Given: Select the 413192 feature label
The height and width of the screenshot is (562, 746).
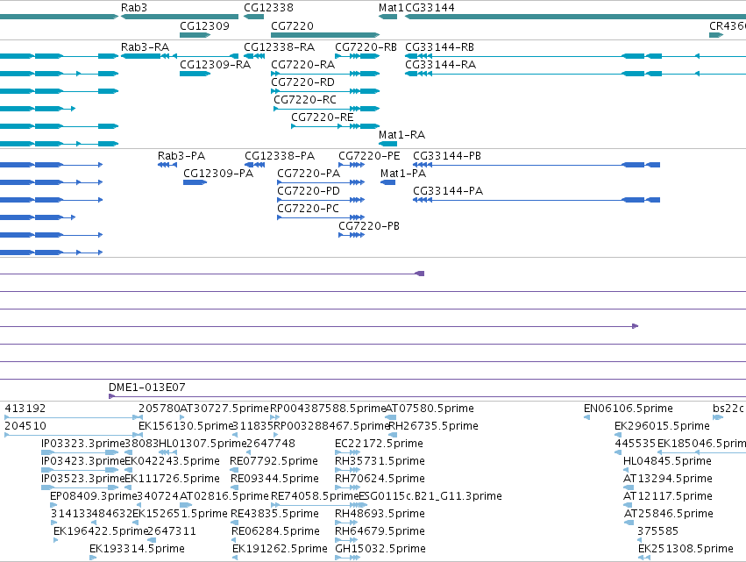Looking at the screenshot, I should tap(25, 409).
